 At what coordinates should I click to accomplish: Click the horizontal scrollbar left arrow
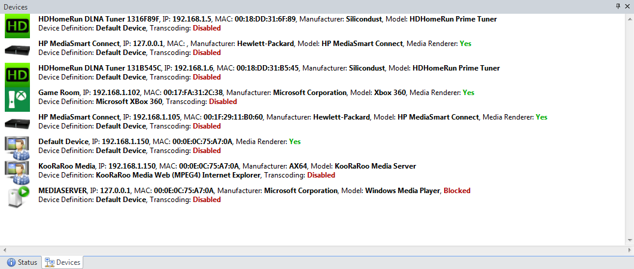point(4,250)
